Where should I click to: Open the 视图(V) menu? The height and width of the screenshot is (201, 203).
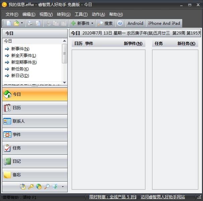pyautogui.click(x=46, y=14)
